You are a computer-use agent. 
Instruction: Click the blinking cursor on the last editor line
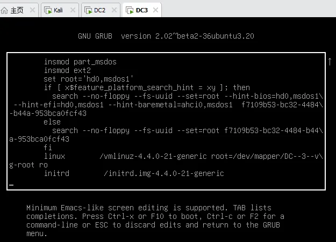click(11, 185)
